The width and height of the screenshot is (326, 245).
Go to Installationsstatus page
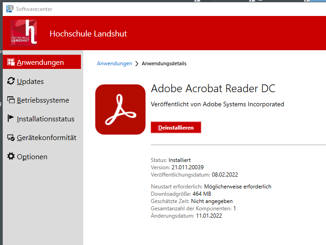[45, 119]
